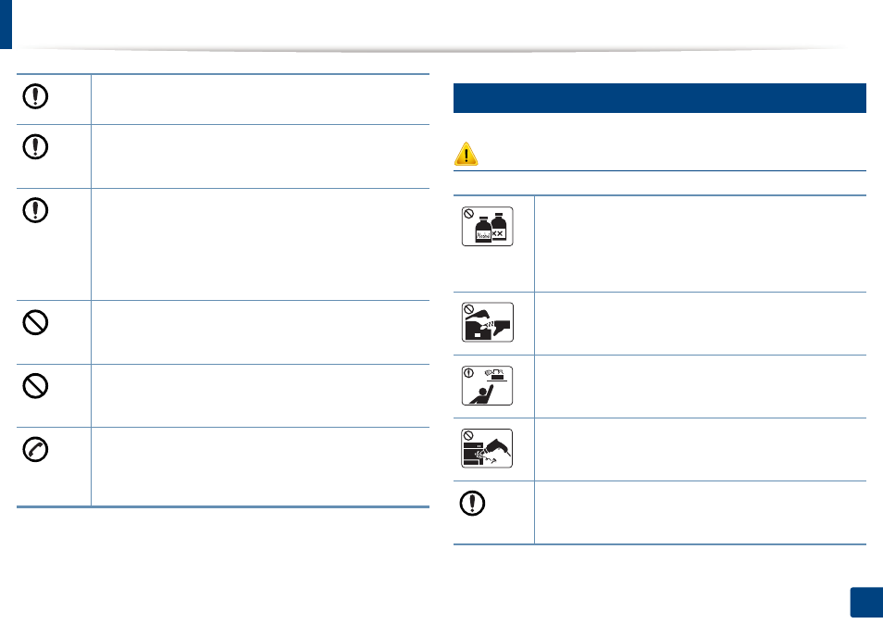Click the blue chapter marker in top-left corner
The image size is (883, 624).
click(6, 24)
